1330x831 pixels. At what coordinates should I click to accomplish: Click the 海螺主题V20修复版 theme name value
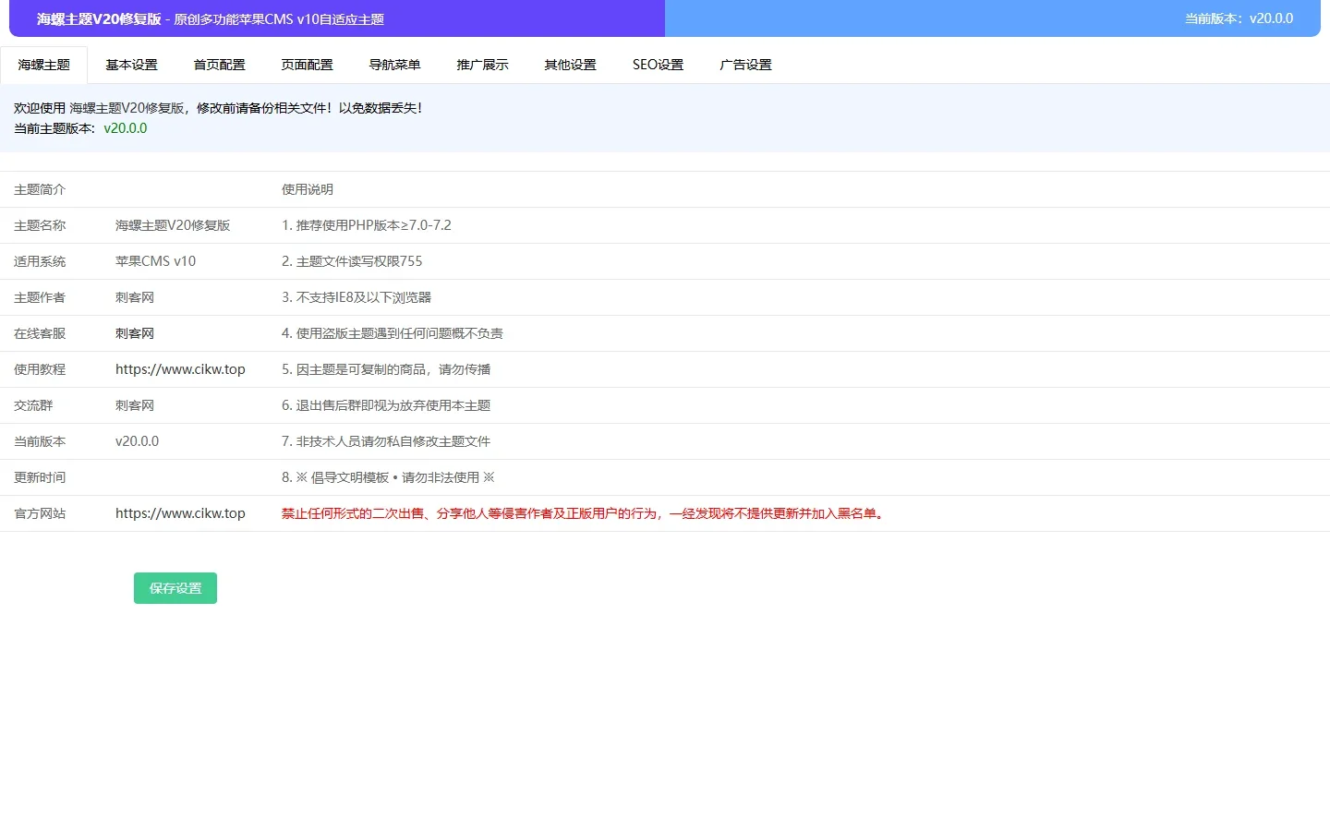click(x=173, y=225)
